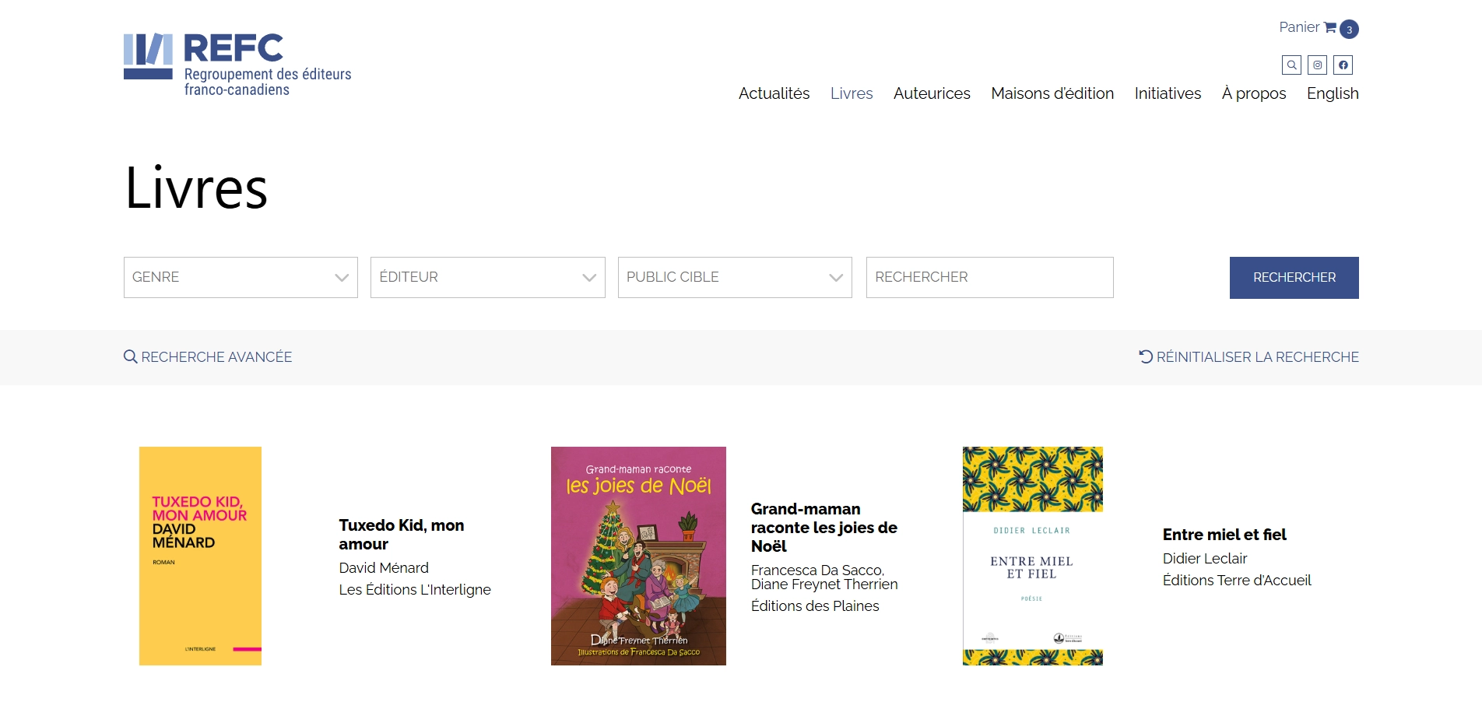This screenshot has width=1482, height=709.
Task: Select the Entre miel et fiel cover
Action: [1032, 556]
